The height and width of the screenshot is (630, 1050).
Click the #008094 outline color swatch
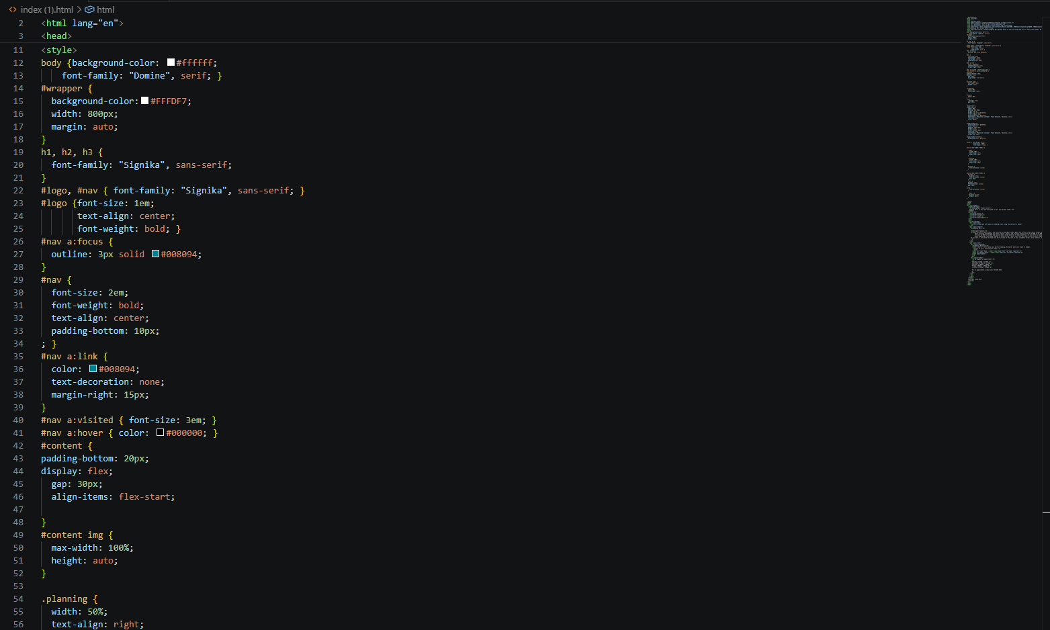click(155, 254)
